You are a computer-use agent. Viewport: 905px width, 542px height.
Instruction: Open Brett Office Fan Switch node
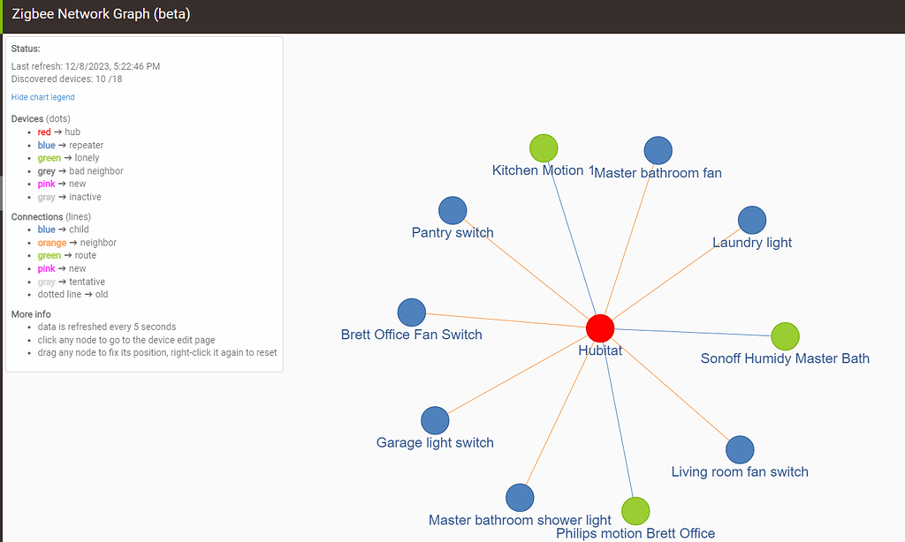411,312
